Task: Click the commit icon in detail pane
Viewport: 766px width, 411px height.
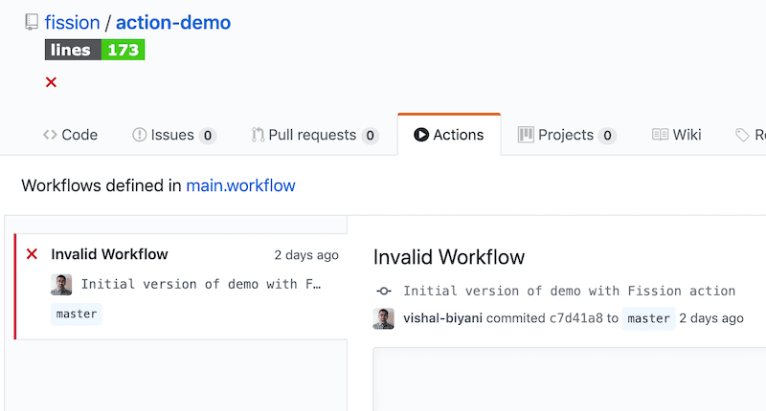Action: tap(384, 292)
